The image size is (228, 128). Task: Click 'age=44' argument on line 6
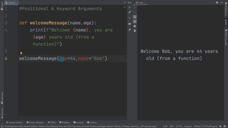[67, 58]
